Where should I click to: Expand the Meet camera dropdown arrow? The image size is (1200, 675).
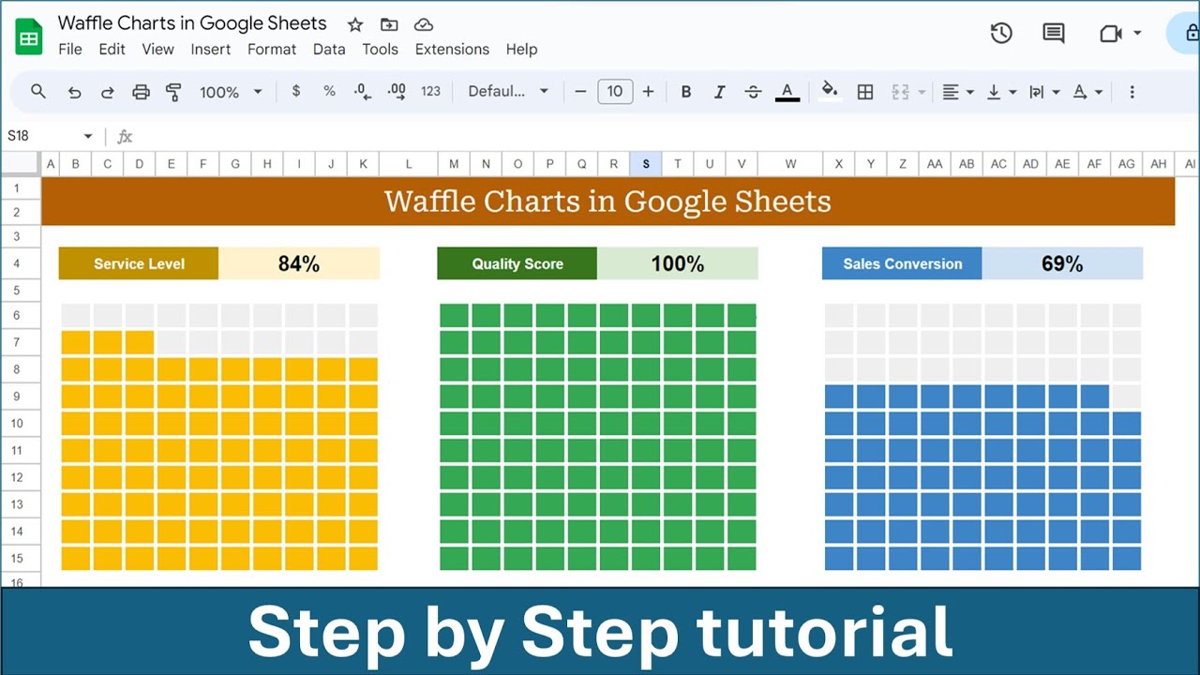[x=1137, y=33]
